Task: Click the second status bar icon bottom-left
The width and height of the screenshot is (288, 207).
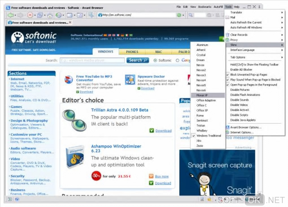Action: click(x=17, y=199)
